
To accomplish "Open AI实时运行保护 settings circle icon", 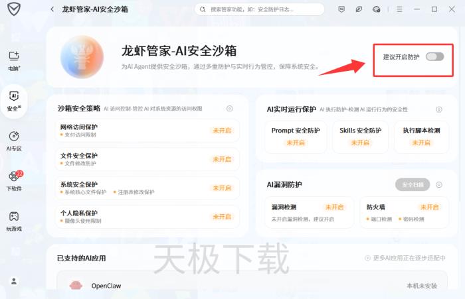I will [438, 109].
